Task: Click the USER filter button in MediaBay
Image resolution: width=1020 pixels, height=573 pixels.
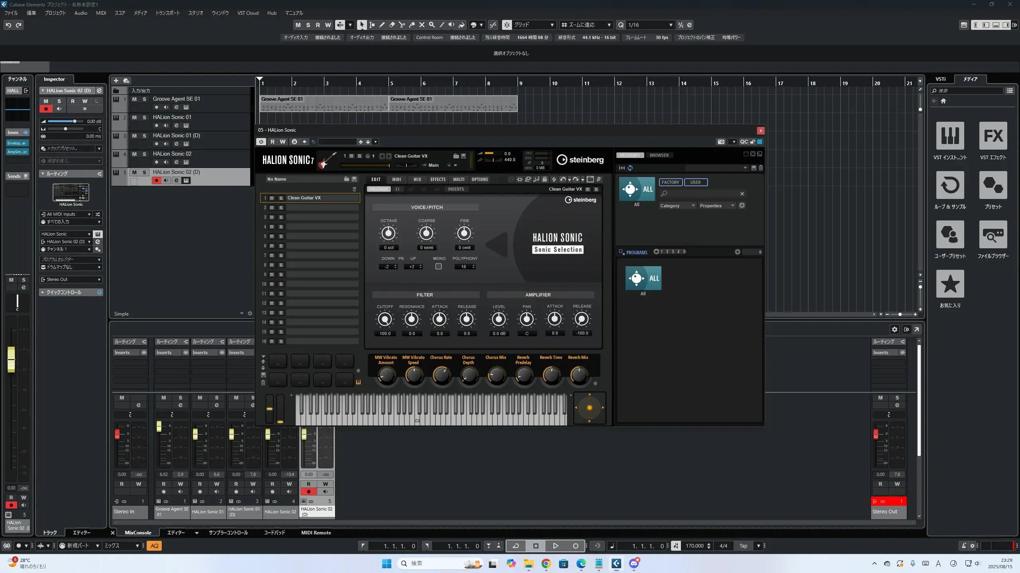Action: tap(695, 182)
